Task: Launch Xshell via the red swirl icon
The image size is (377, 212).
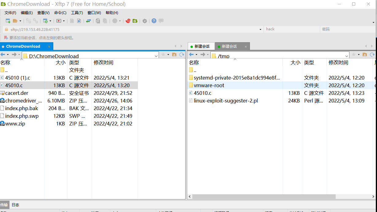Action: coord(128,21)
